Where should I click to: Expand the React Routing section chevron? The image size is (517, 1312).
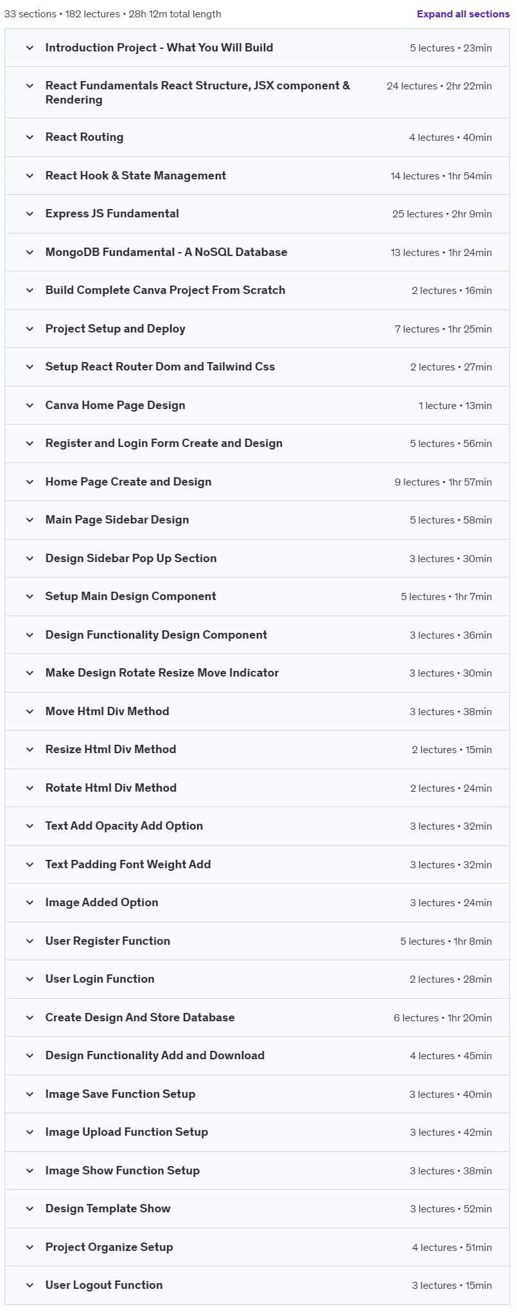click(x=30, y=137)
